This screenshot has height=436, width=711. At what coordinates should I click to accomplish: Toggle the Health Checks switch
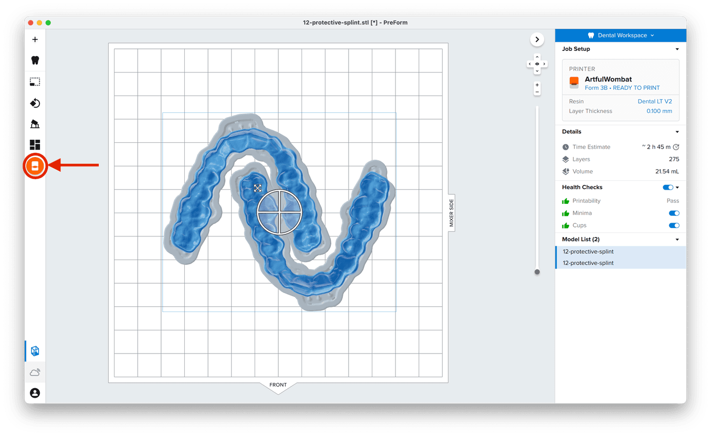(x=667, y=187)
